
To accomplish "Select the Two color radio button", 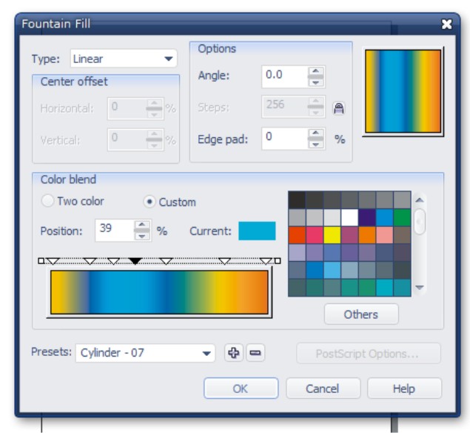I will point(47,201).
